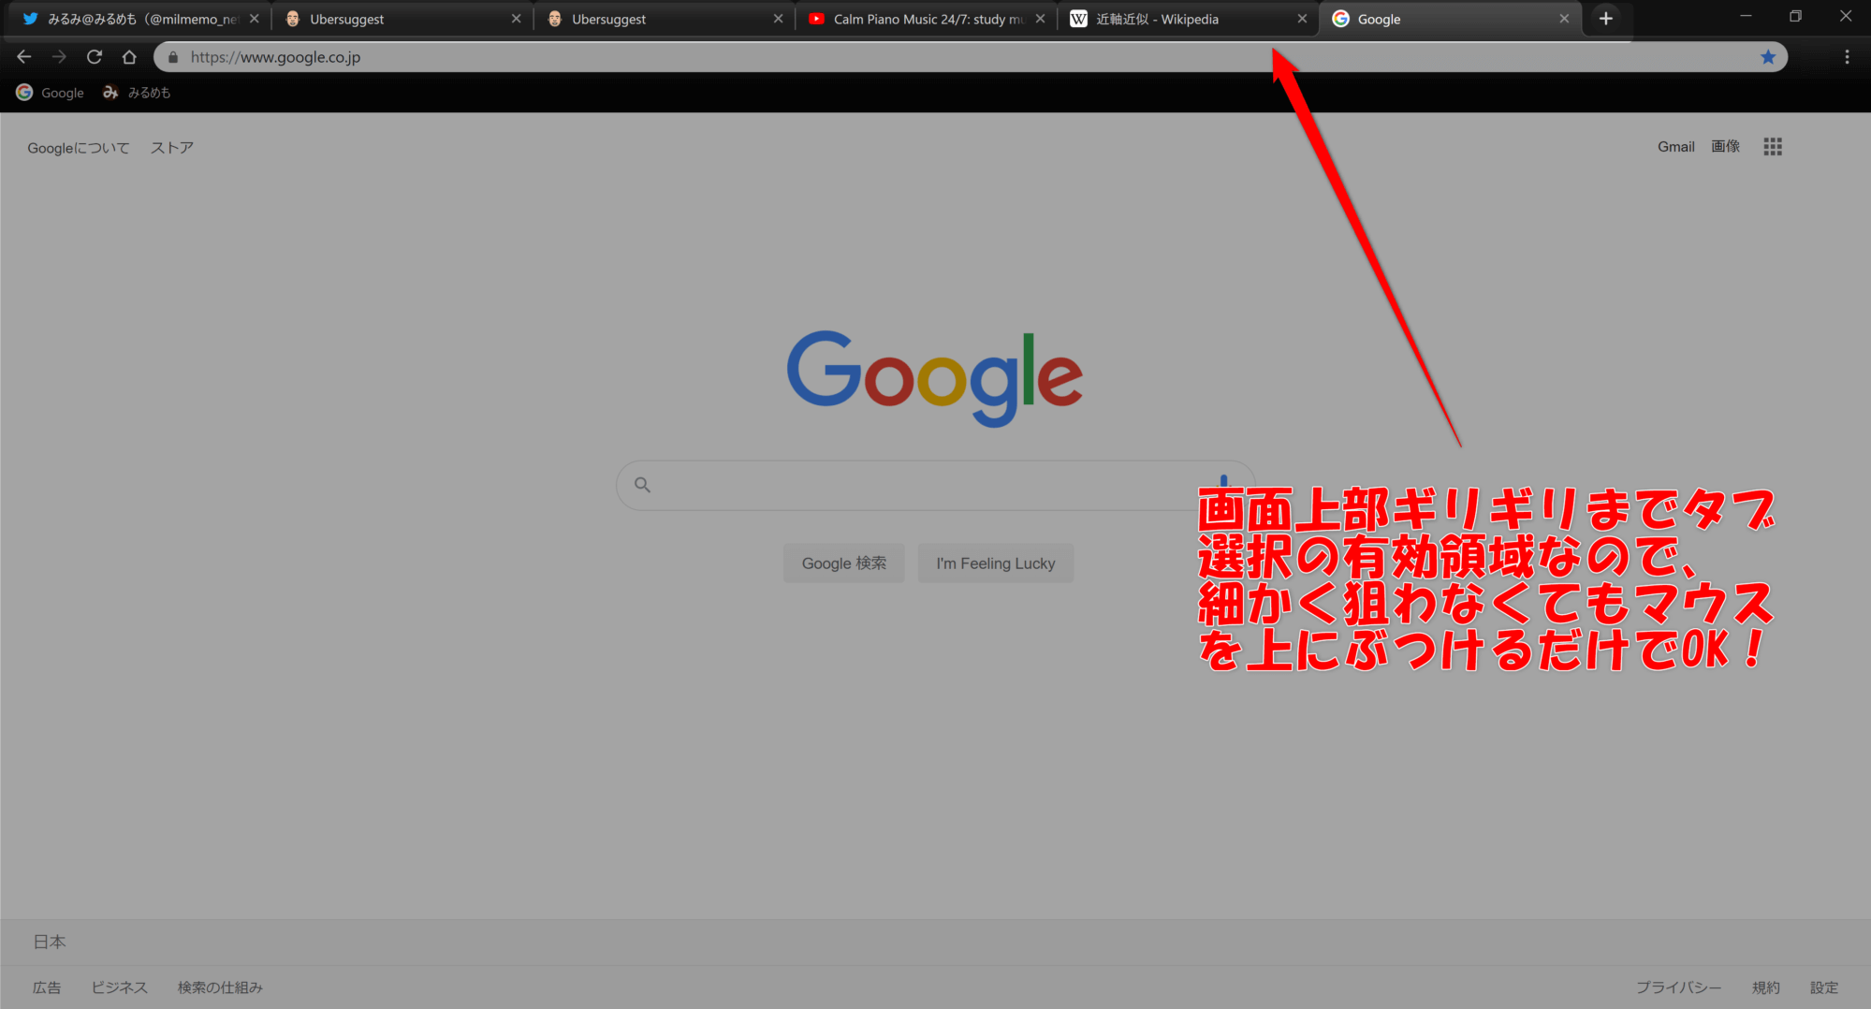1871x1009 pixels.
Task: Open 検索の仕組み footer link
Action: coord(220,987)
